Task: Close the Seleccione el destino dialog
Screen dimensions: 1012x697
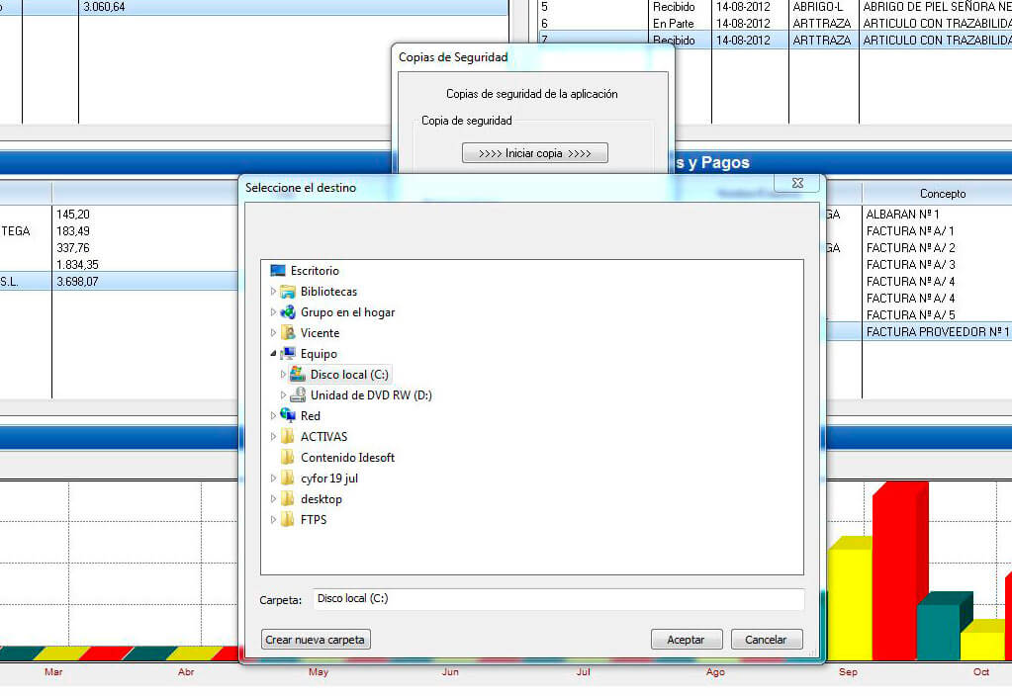Action: point(803,184)
